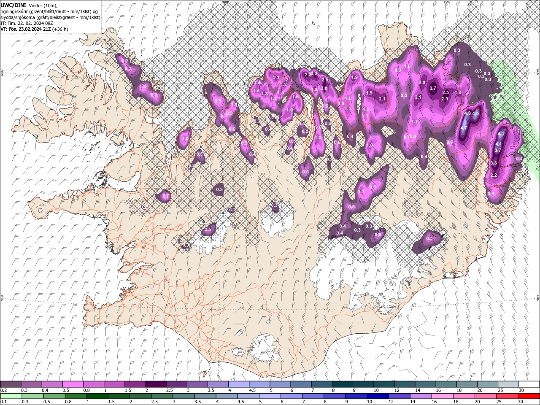Viewport: 540px width, 405px height.
Task: Select rain legend swatch between 10 and 12
Action: coord(378,396)
